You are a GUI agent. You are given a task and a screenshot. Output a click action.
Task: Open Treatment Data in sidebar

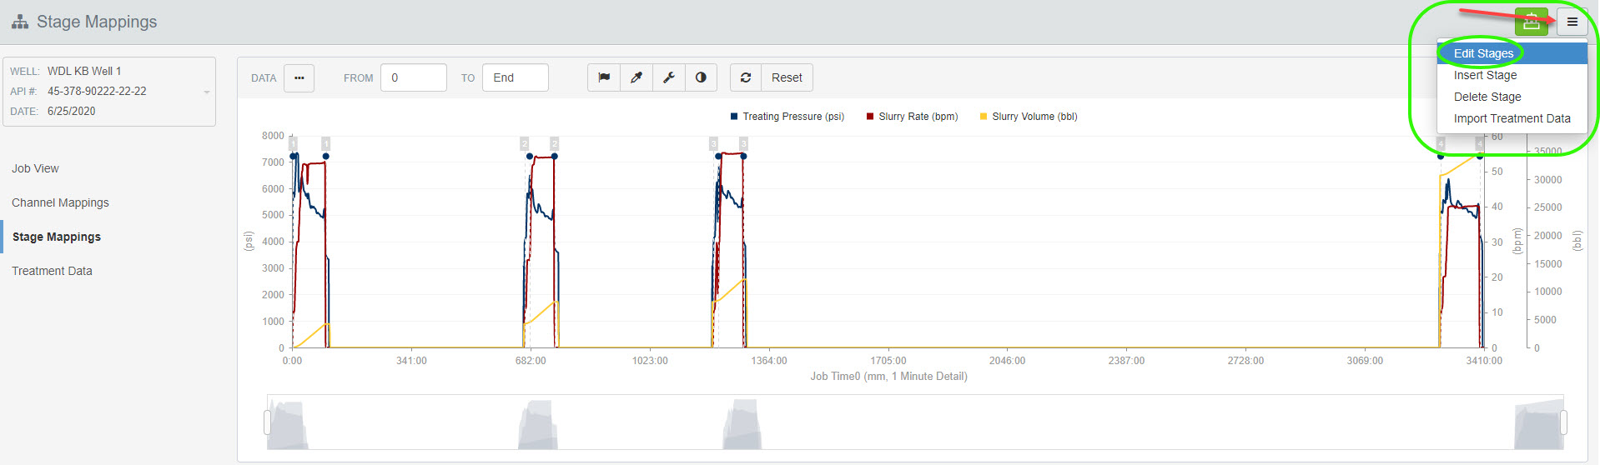[52, 271]
